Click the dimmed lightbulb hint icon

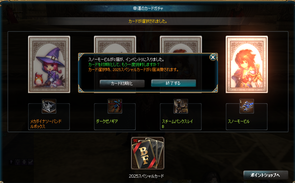click(x=18, y=162)
